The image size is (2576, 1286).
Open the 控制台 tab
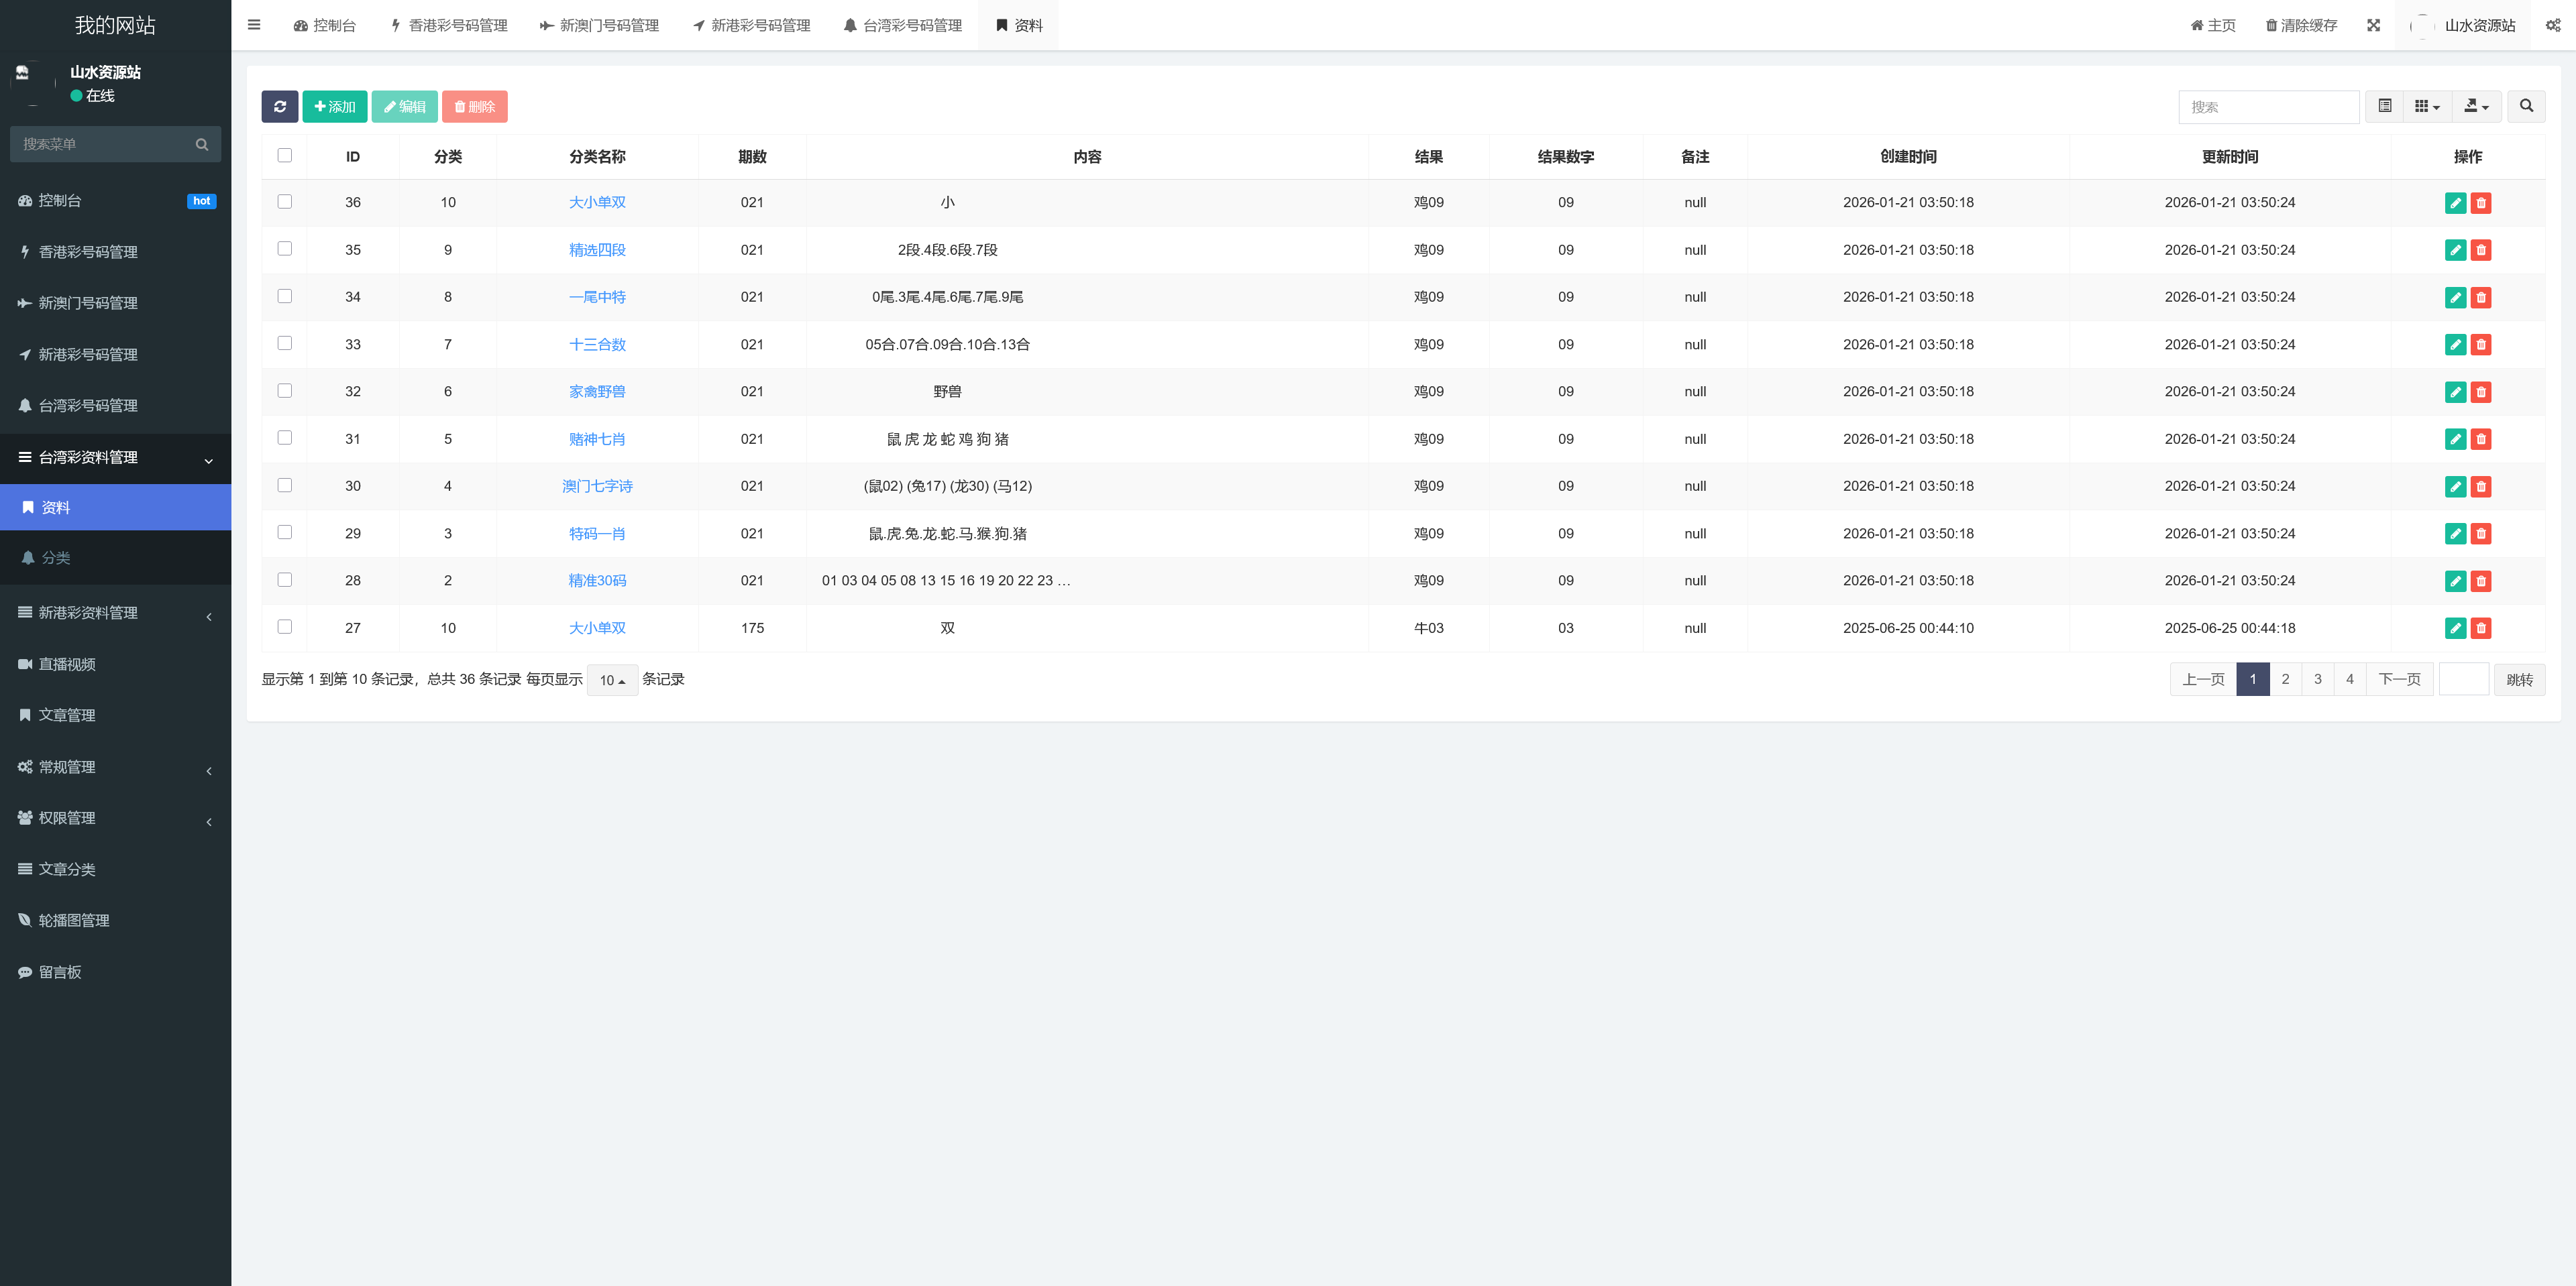click(x=325, y=25)
